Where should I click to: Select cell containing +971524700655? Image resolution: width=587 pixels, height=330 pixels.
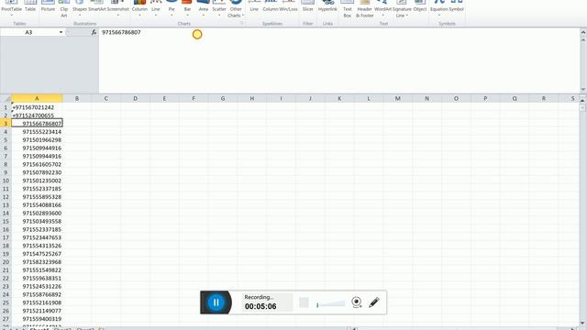[37, 115]
